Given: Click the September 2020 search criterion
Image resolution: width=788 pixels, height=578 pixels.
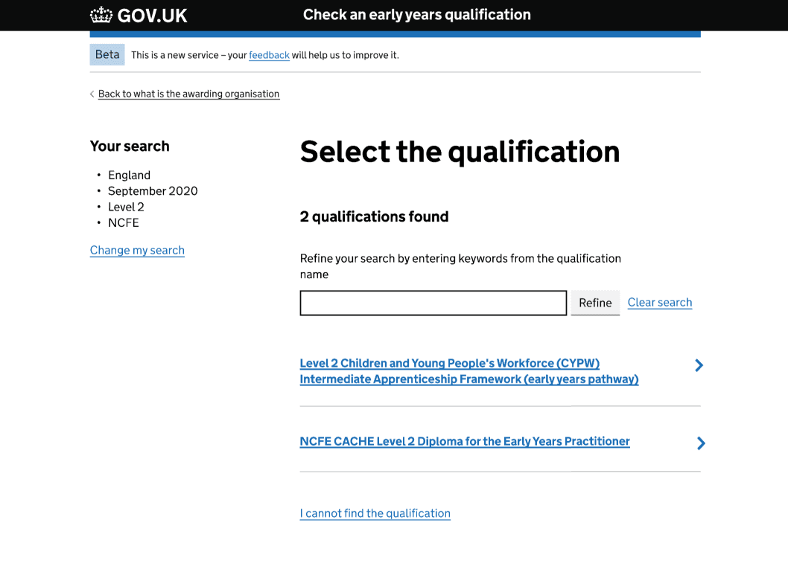Looking at the screenshot, I should [153, 191].
